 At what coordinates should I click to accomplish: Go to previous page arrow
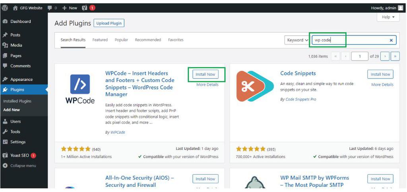(345, 56)
